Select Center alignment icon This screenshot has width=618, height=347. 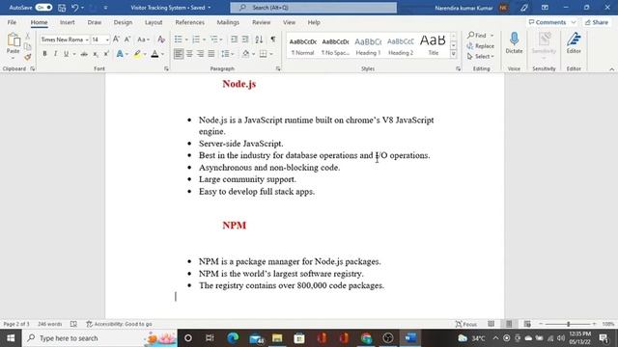click(189, 54)
